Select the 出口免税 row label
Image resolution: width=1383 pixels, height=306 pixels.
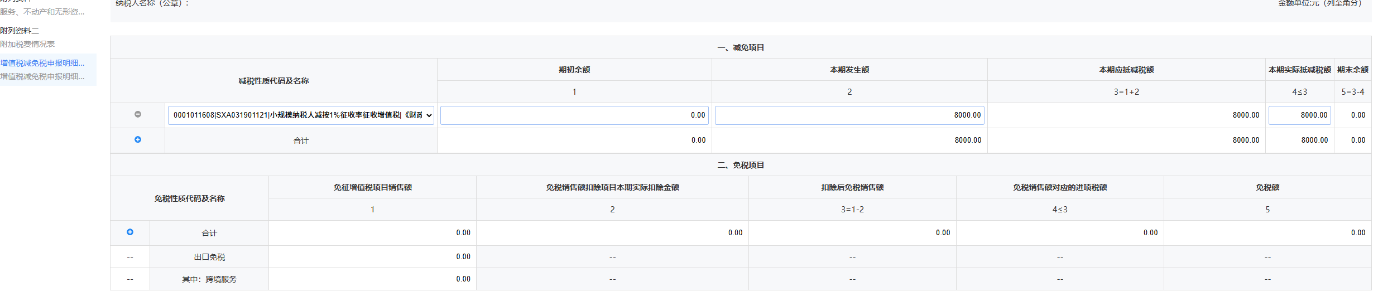209,257
